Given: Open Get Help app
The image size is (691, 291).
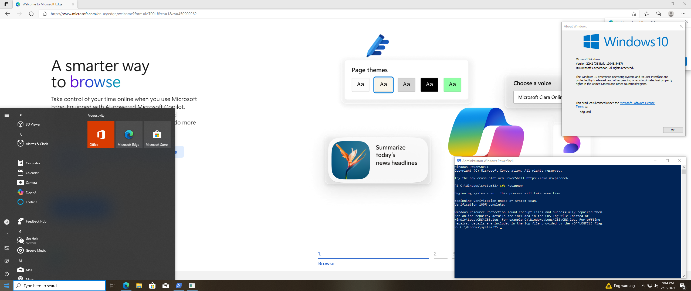Looking at the screenshot, I should point(49,241).
